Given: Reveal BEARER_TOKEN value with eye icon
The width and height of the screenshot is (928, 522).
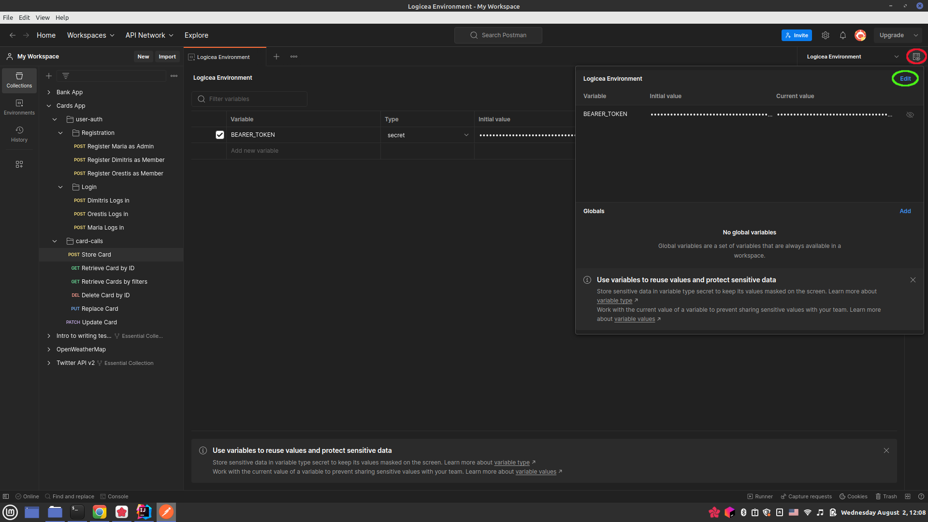Looking at the screenshot, I should (910, 115).
